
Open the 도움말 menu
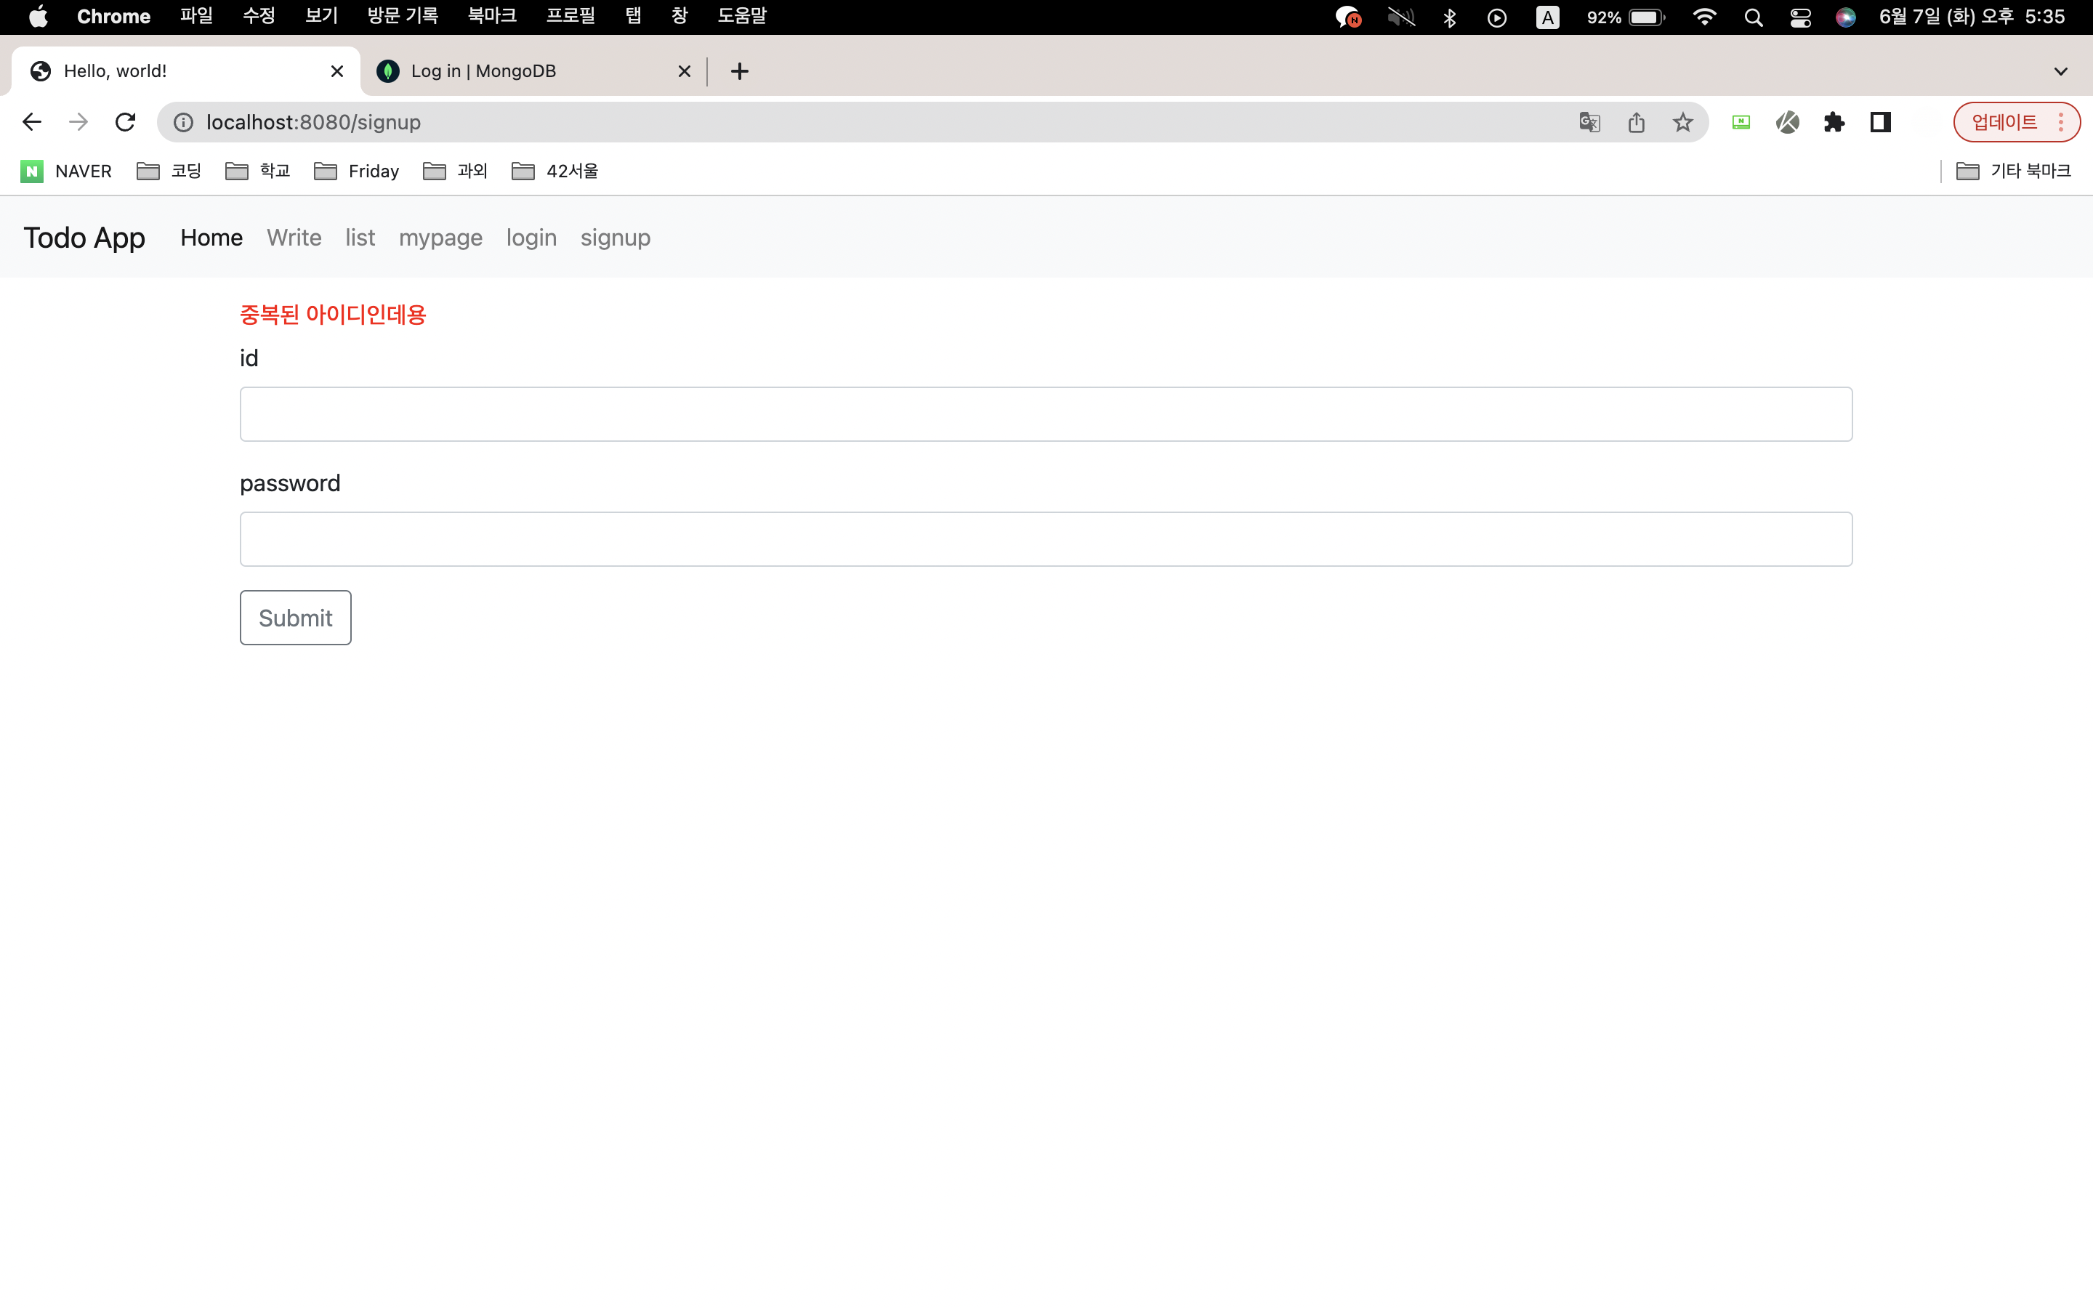[742, 17]
